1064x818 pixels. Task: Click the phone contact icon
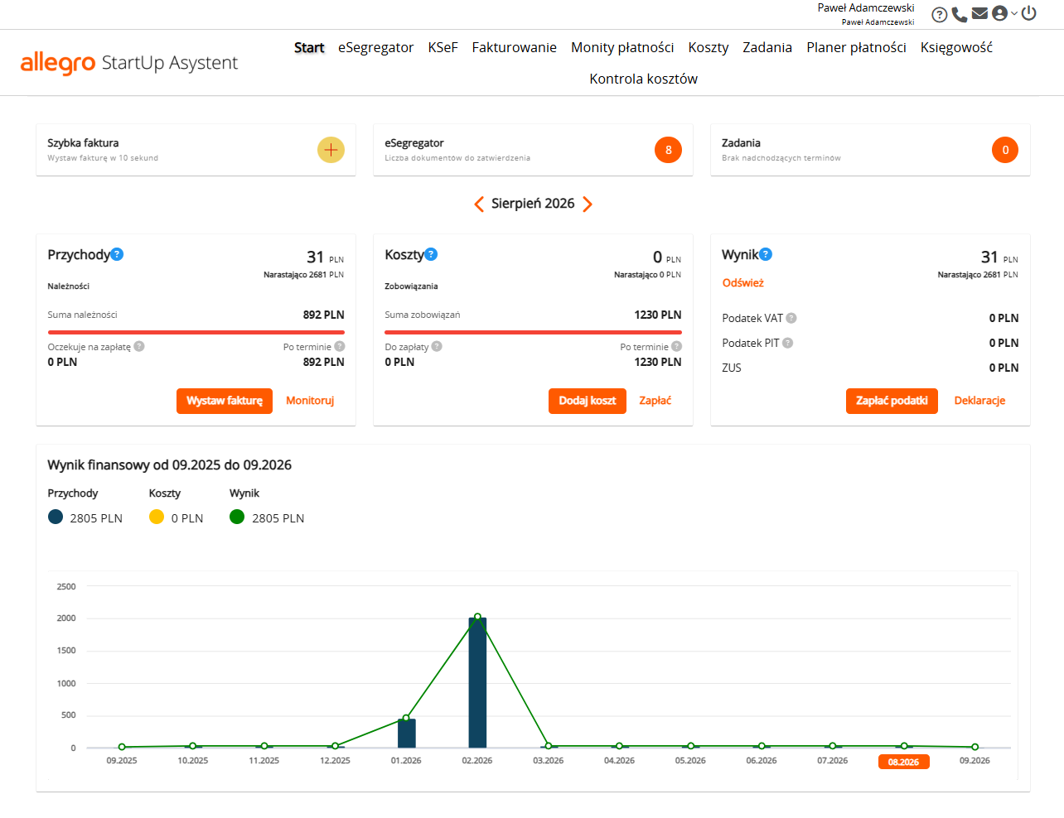[960, 14]
